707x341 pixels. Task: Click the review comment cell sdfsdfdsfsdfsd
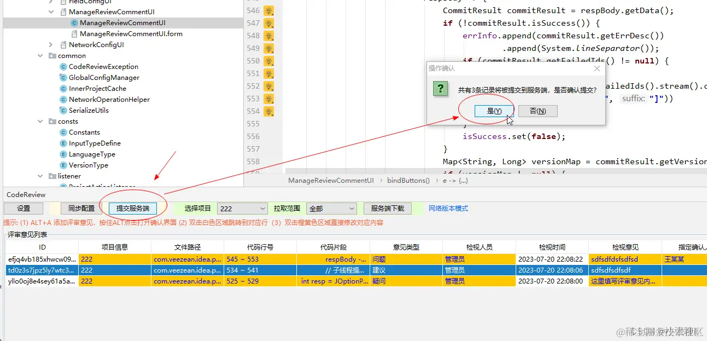tap(625, 259)
